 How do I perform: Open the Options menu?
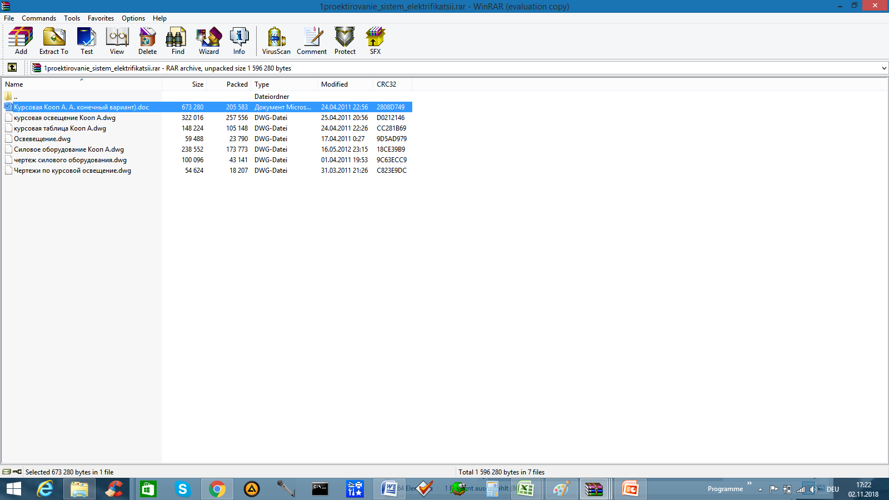(133, 18)
